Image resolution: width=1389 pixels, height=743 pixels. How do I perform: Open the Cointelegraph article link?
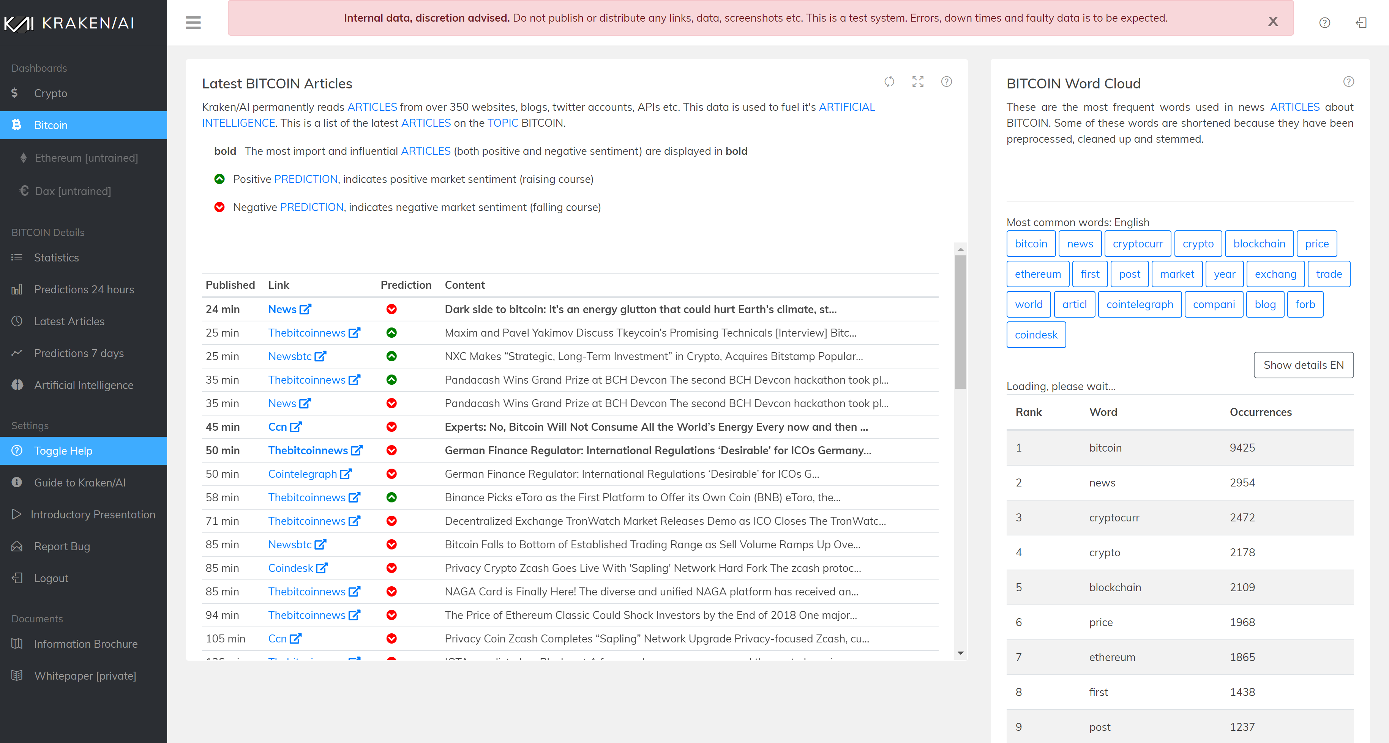[303, 474]
